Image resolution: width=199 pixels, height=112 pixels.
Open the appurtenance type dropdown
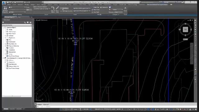[x=82, y=11]
